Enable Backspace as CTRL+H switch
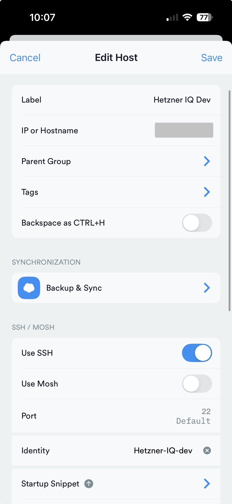Viewport: 232px width, 504px height. coord(197,223)
